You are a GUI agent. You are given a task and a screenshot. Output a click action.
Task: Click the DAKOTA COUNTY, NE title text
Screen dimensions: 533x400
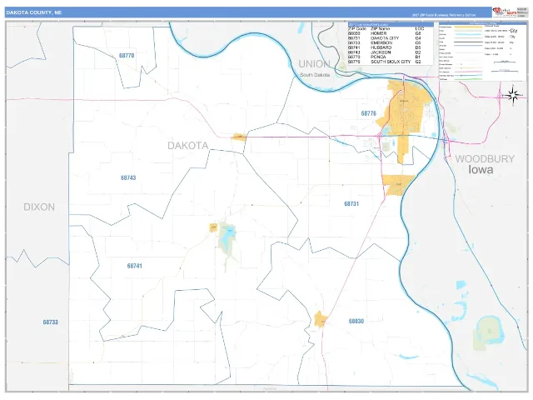point(33,12)
